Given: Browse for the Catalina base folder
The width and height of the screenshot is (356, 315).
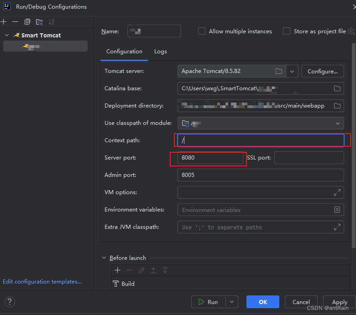Looking at the screenshot, I should pyautogui.click(x=337, y=88).
